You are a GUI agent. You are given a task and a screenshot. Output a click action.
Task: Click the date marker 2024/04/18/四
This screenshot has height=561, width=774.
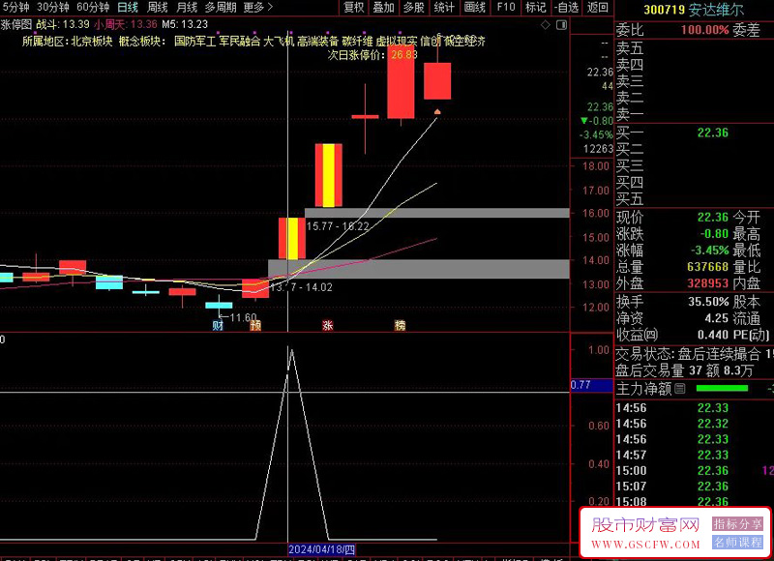pyautogui.click(x=322, y=549)
